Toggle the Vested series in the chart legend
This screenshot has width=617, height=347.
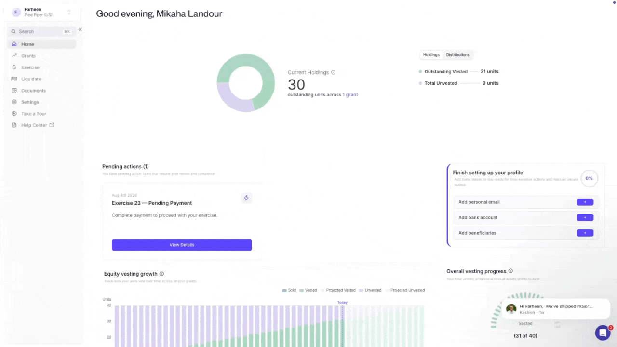(308, 290)
